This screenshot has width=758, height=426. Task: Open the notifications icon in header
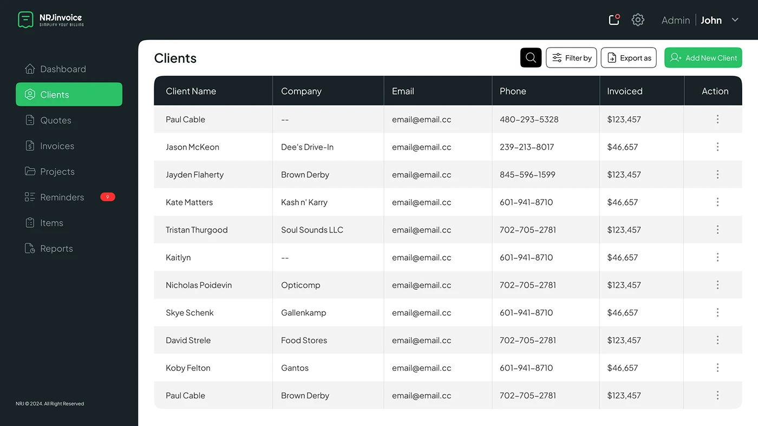click(614, 20)
